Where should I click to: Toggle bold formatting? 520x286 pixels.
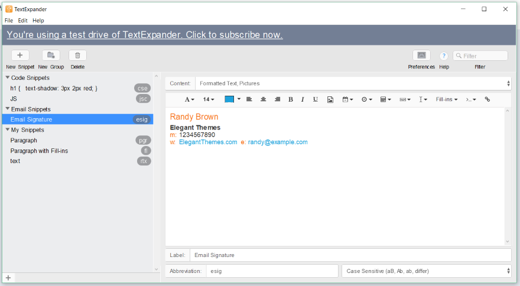point(291,99)
